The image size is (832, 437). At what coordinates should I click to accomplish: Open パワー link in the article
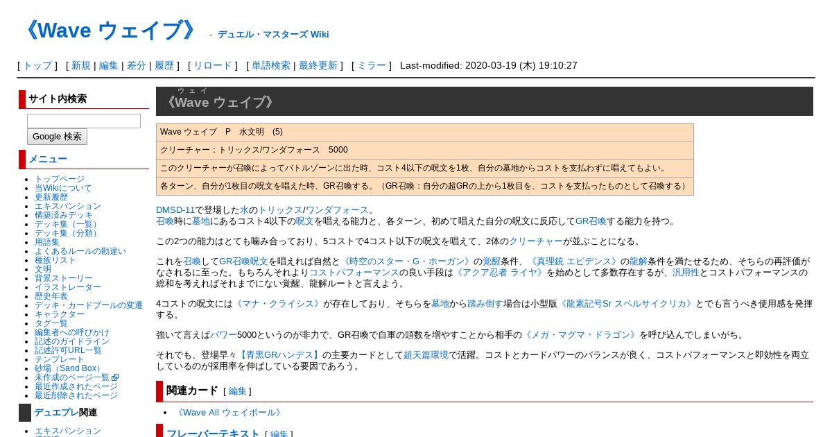223,335
